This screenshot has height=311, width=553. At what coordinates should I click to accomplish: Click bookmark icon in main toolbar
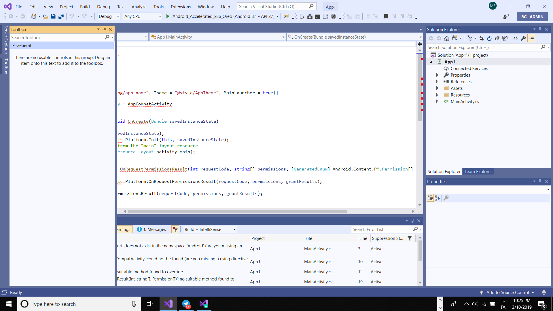point(386,16)
